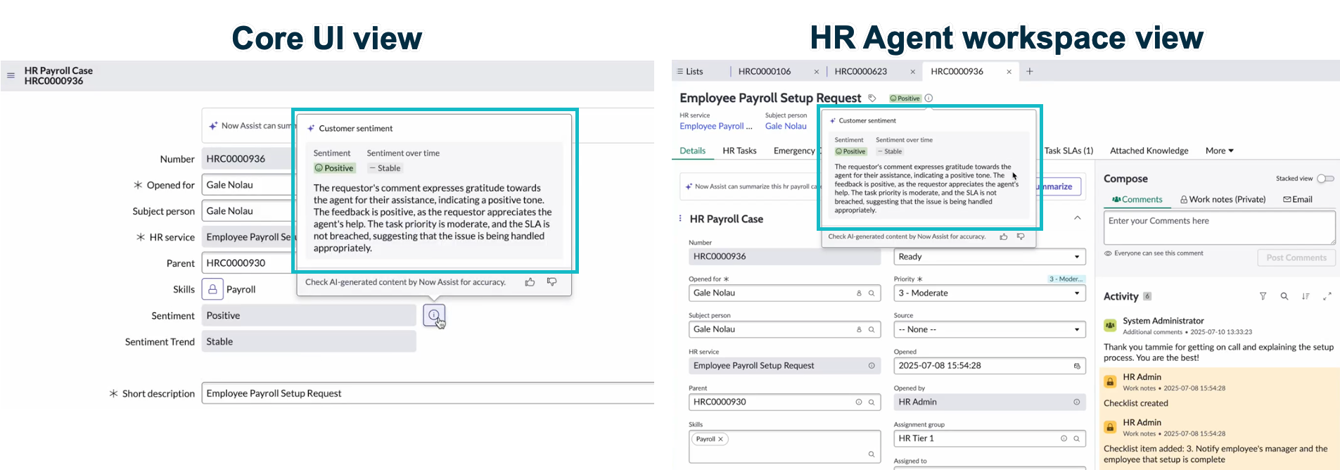1340x470 pixels.
Task: Switch to the Work notes (Private) tab
Action: pos(1223,200)
